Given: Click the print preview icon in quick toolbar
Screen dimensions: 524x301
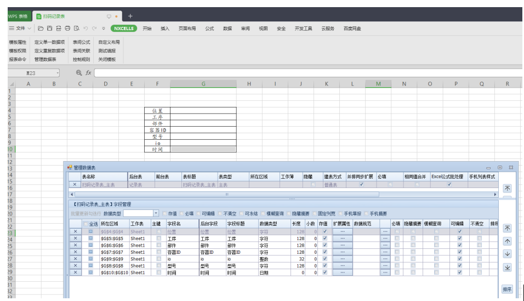Looking at the screenshot, I should [x=77, y=29].
